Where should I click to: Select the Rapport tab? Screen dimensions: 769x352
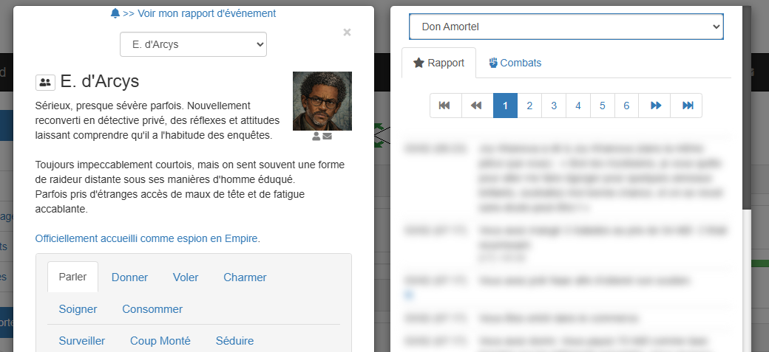[x=438, y=63]
